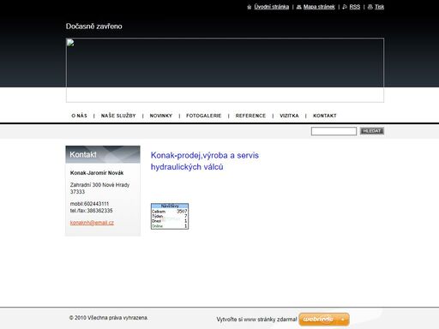Open the Fotogalerie menu item
This screenshot has width=439, height=329.
click(x=204, y=116)
